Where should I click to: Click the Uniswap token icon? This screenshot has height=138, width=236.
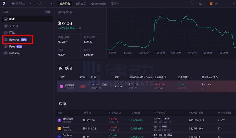point(61,86)
